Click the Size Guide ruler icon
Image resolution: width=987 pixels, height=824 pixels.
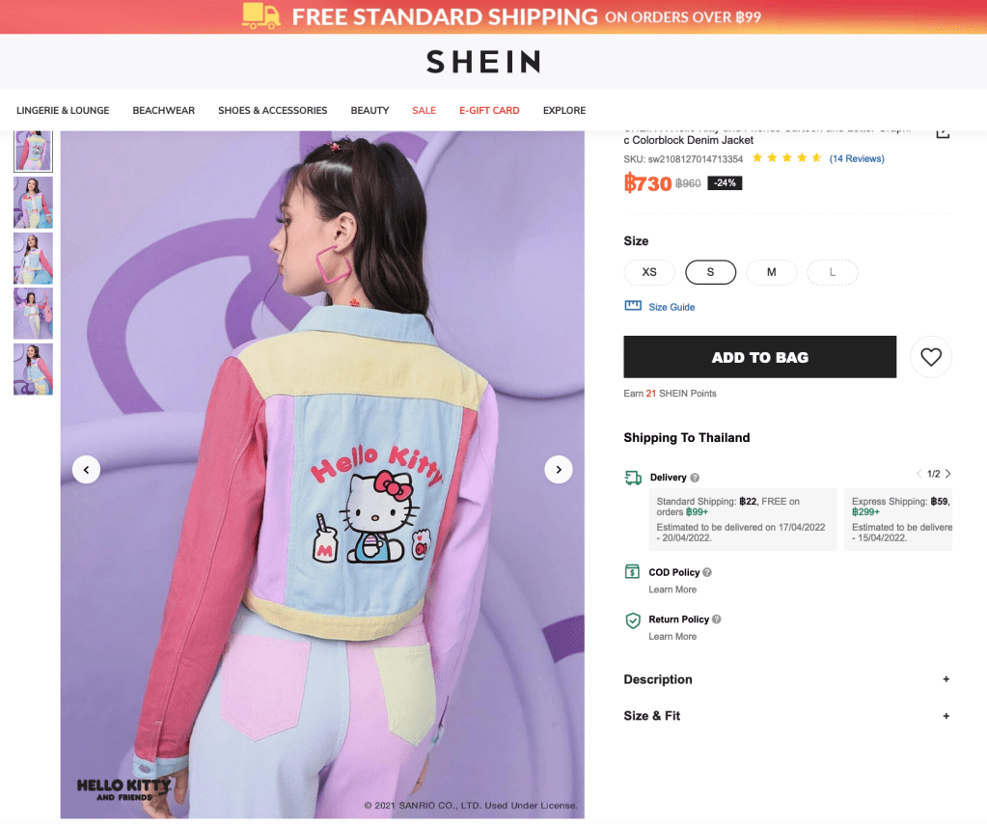633,306
